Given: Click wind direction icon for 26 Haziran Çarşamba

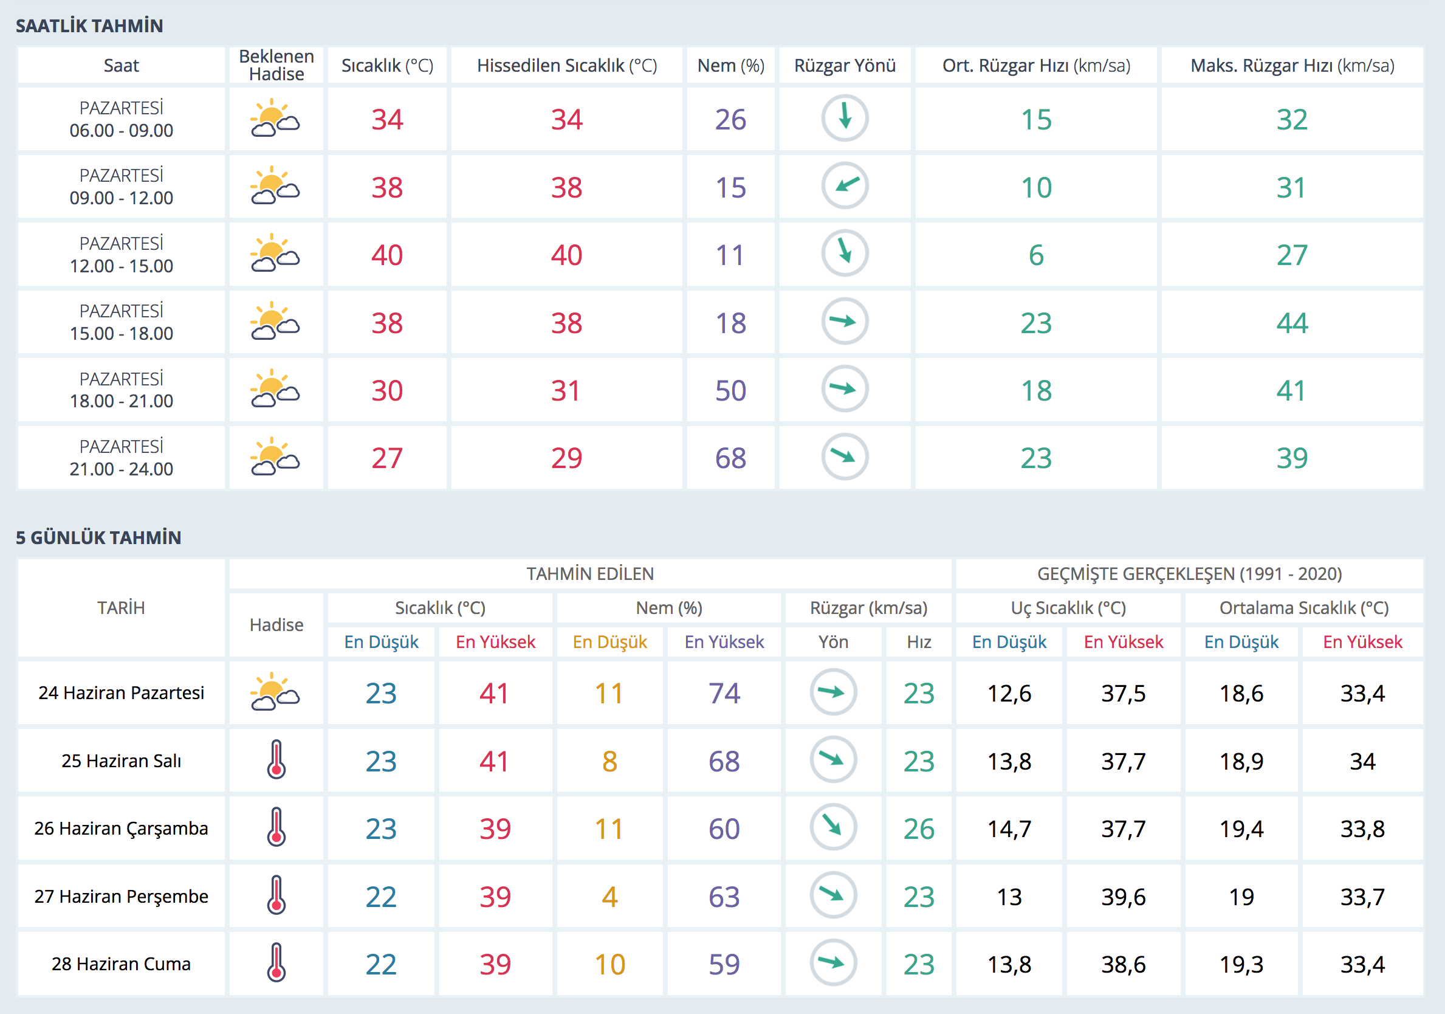Looking at the screenshot, I should [832, 827].
